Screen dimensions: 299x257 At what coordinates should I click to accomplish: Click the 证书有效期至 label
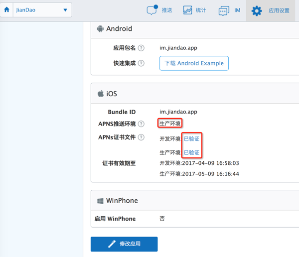click(119, 163)
